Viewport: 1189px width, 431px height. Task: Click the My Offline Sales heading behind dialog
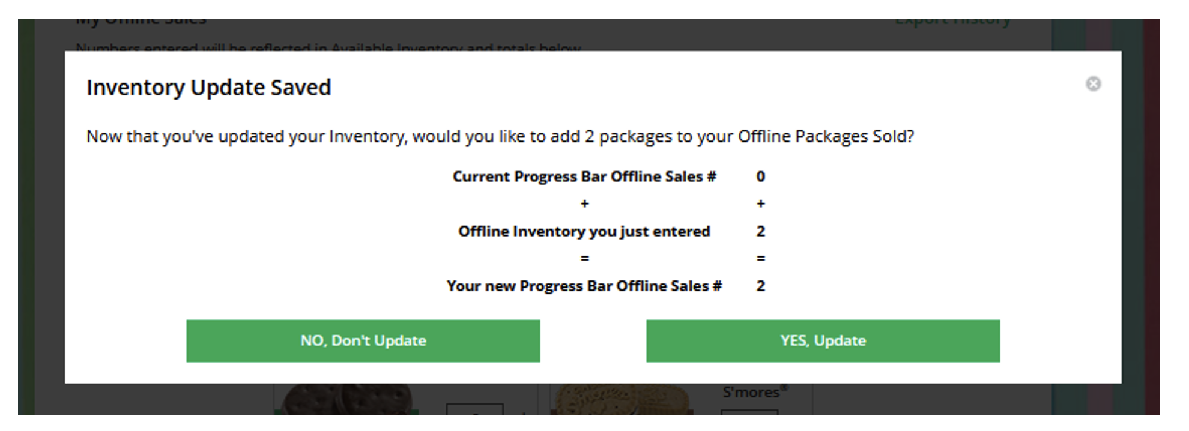pos(141,22)
